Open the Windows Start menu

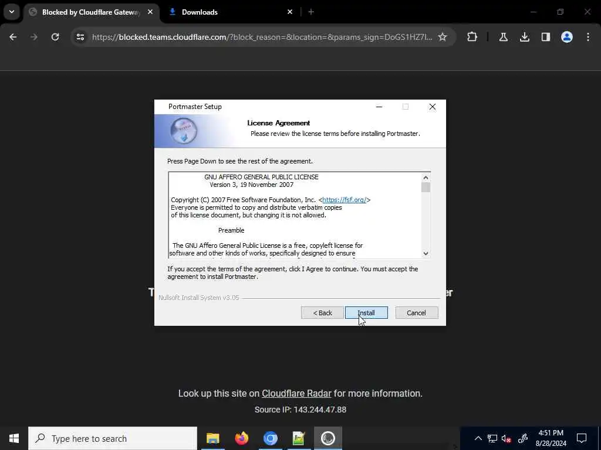tap(14, 438)
